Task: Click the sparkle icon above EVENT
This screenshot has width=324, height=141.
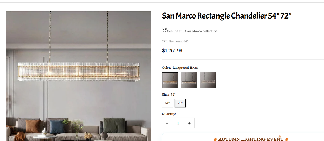Action: point(279,136)
